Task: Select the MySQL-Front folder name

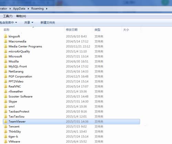Action: coord(18,66)
